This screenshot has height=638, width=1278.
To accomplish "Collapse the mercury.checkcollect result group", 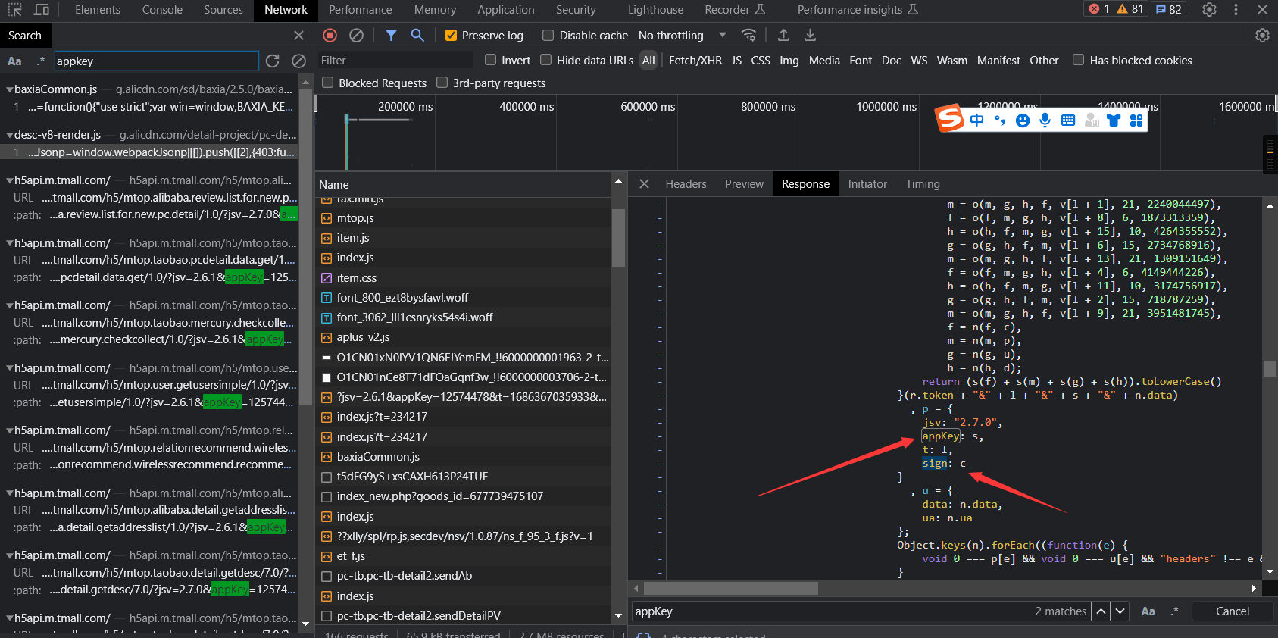I will (x=9, y=305).
